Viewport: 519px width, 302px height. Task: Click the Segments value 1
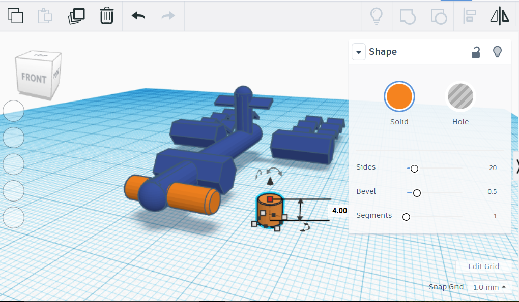(495, 216)
